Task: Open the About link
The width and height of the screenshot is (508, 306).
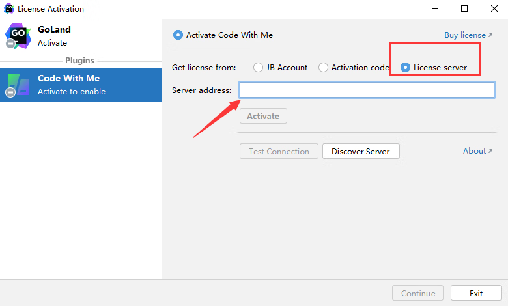Action: click(474, 151)
